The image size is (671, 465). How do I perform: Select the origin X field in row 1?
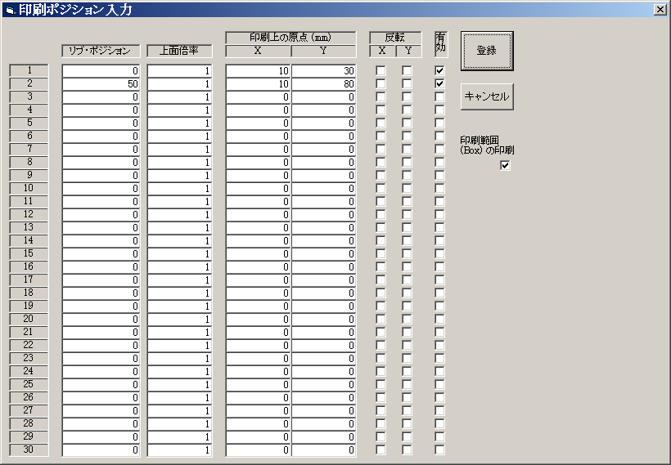(x=258, y=71)
